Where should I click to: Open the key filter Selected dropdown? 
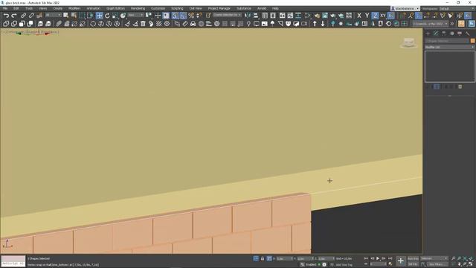click(434, 258)
